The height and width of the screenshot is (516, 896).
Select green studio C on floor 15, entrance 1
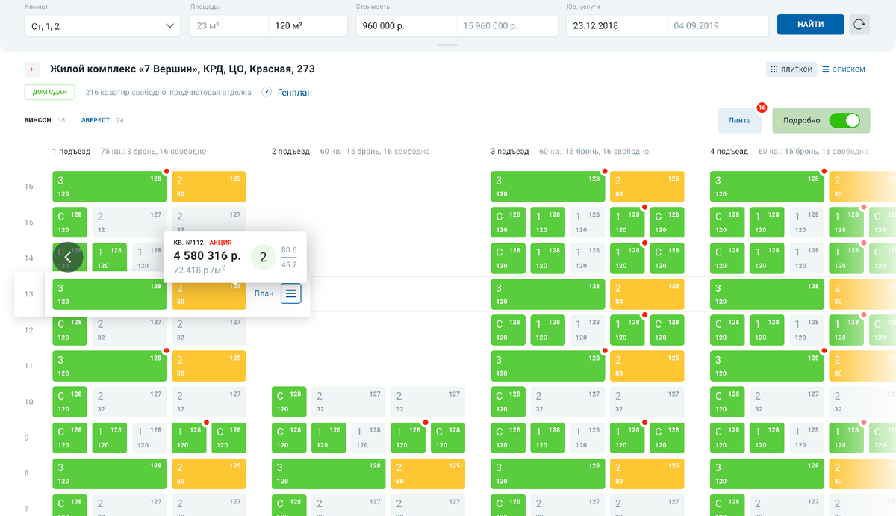[70, 223]
